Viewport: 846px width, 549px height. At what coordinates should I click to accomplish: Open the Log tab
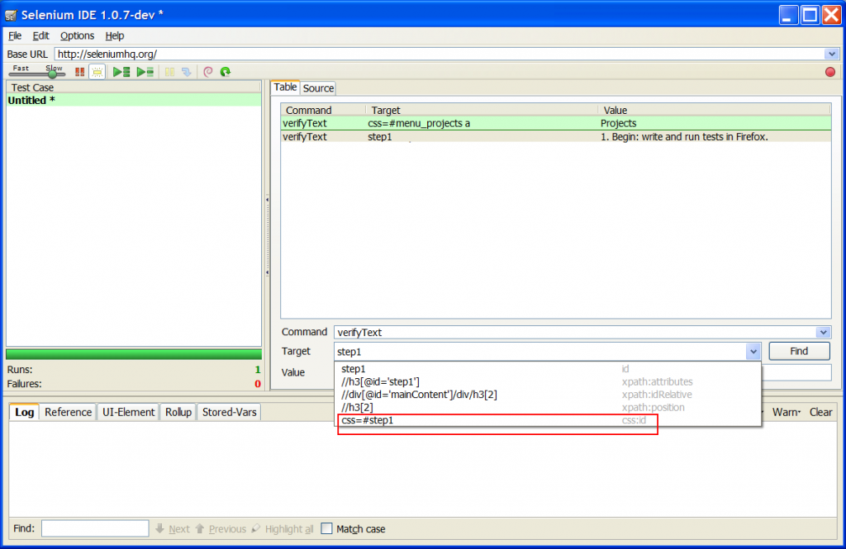click(24, 412)
